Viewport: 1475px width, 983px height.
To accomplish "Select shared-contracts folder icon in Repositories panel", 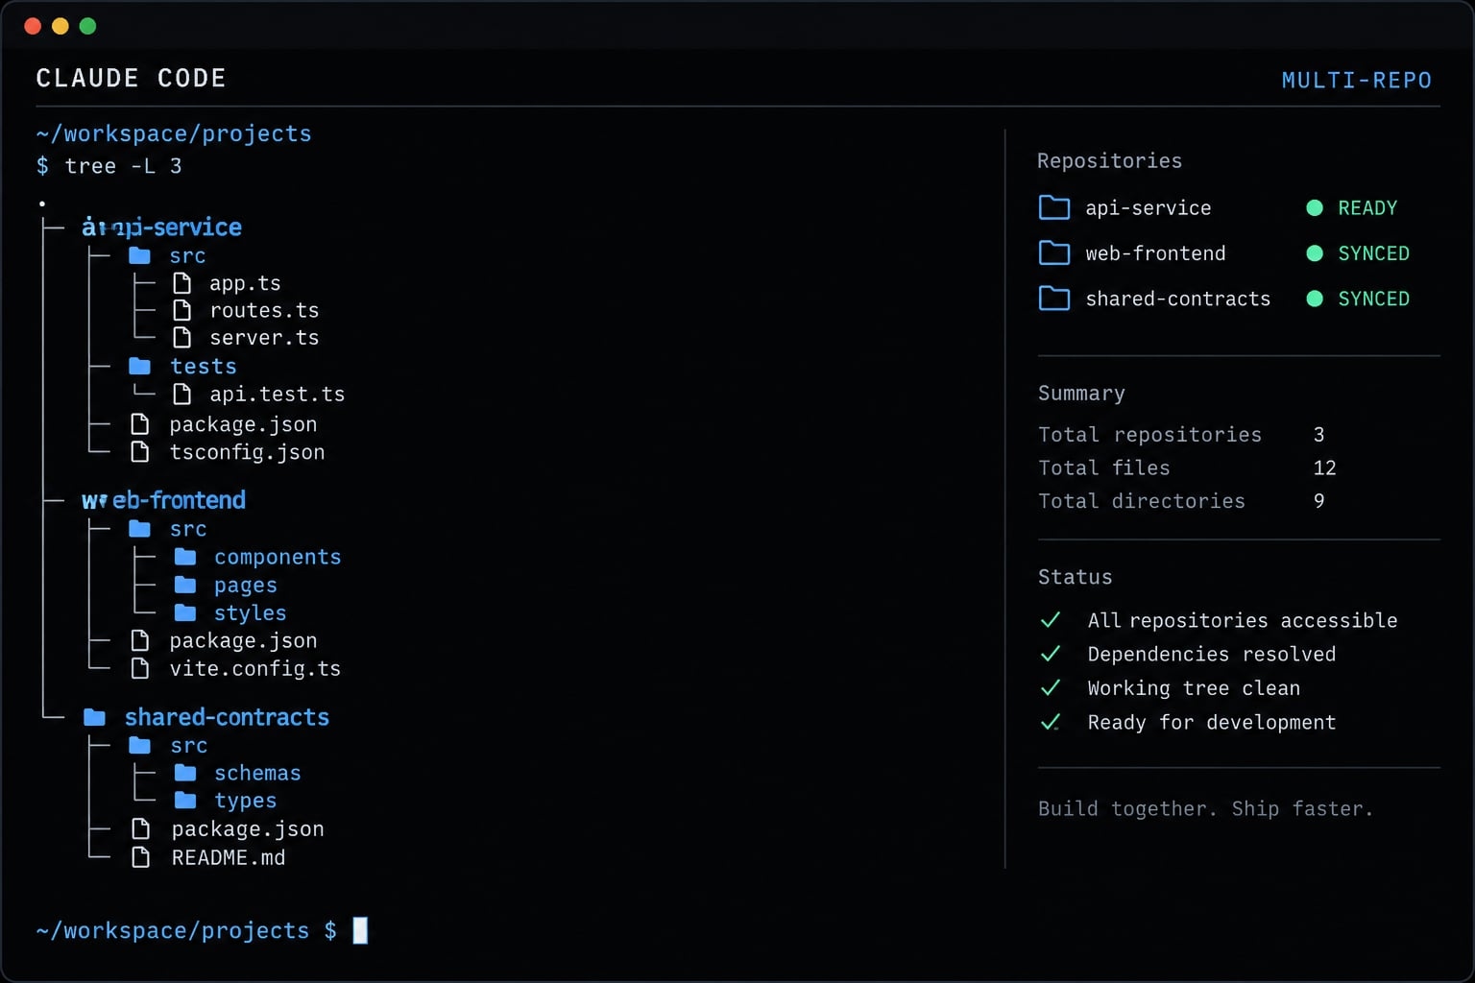I will pyautogui.click(x=1054, y=299).
